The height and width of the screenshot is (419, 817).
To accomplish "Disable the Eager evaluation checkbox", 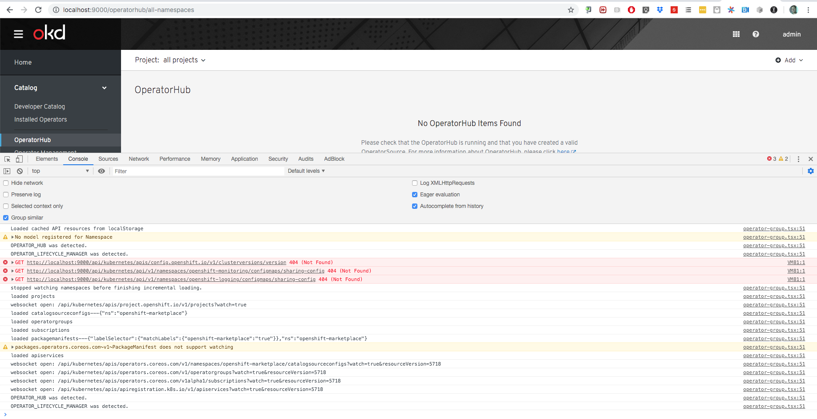I will pyautogui.click(x=414, y=195).
